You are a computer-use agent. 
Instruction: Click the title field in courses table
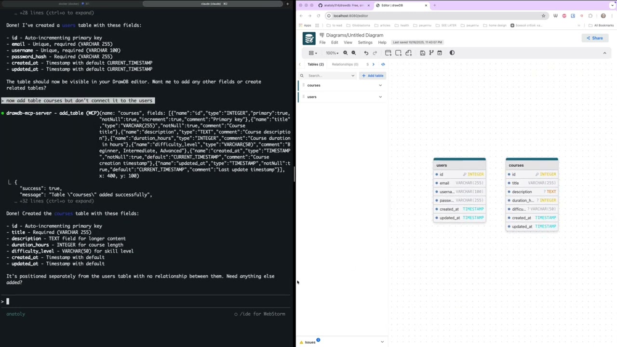tap(532, 183)
